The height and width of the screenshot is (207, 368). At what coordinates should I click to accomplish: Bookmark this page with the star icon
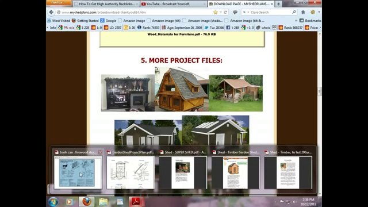click(216, 12)
